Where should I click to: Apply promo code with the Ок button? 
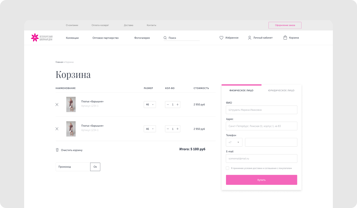pos(95,167)
